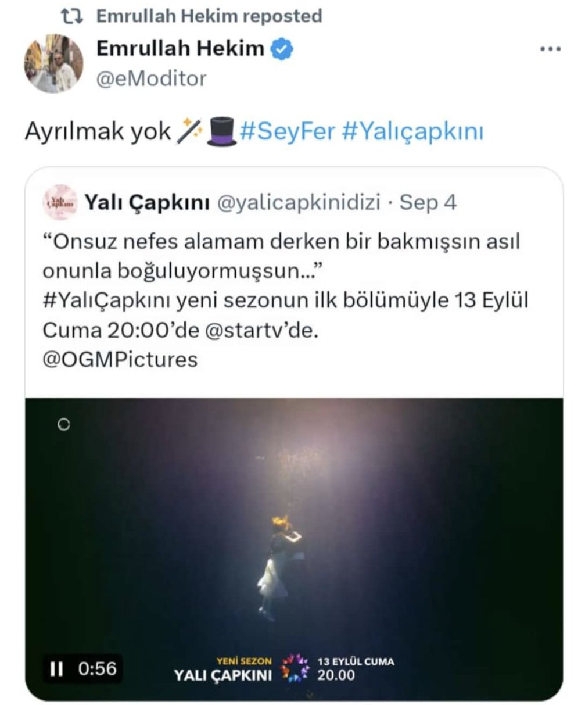Click the 0:56 video time indicator
Screen dimensions: 585x705
pos(97,669)
